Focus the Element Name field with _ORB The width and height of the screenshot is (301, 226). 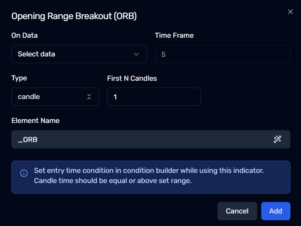click(151, 139)
